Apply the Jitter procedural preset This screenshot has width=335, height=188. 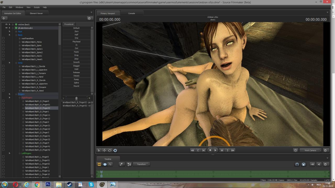coord(76,59)
